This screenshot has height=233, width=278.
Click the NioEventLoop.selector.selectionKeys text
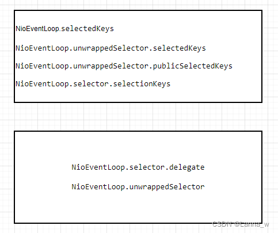click(93, 84)
